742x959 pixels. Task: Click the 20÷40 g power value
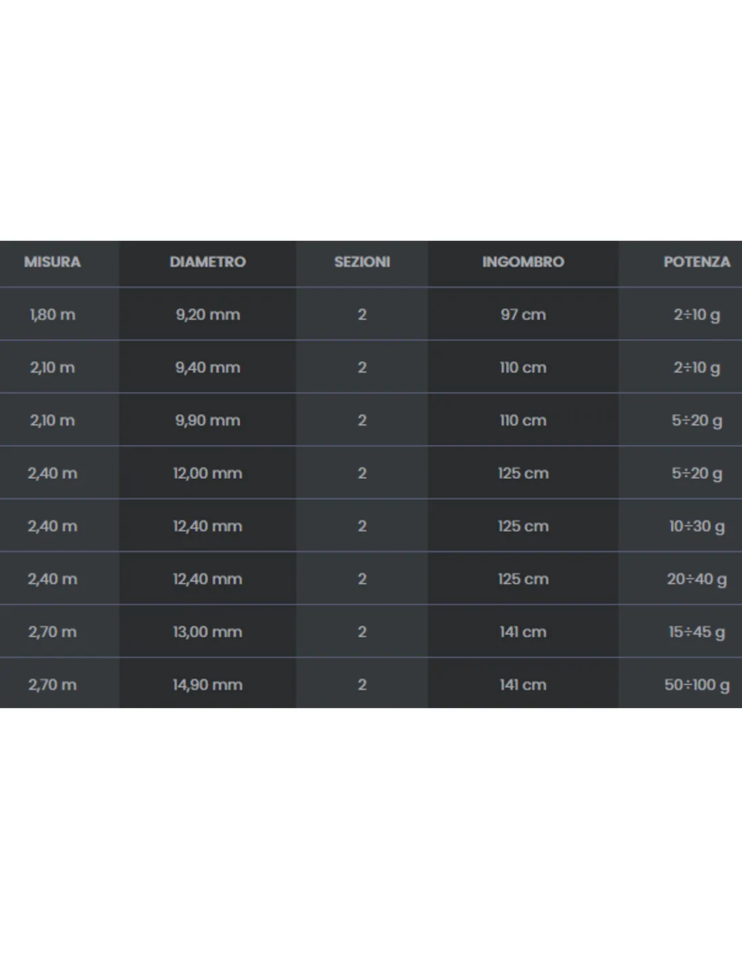(x=697, y=579)
